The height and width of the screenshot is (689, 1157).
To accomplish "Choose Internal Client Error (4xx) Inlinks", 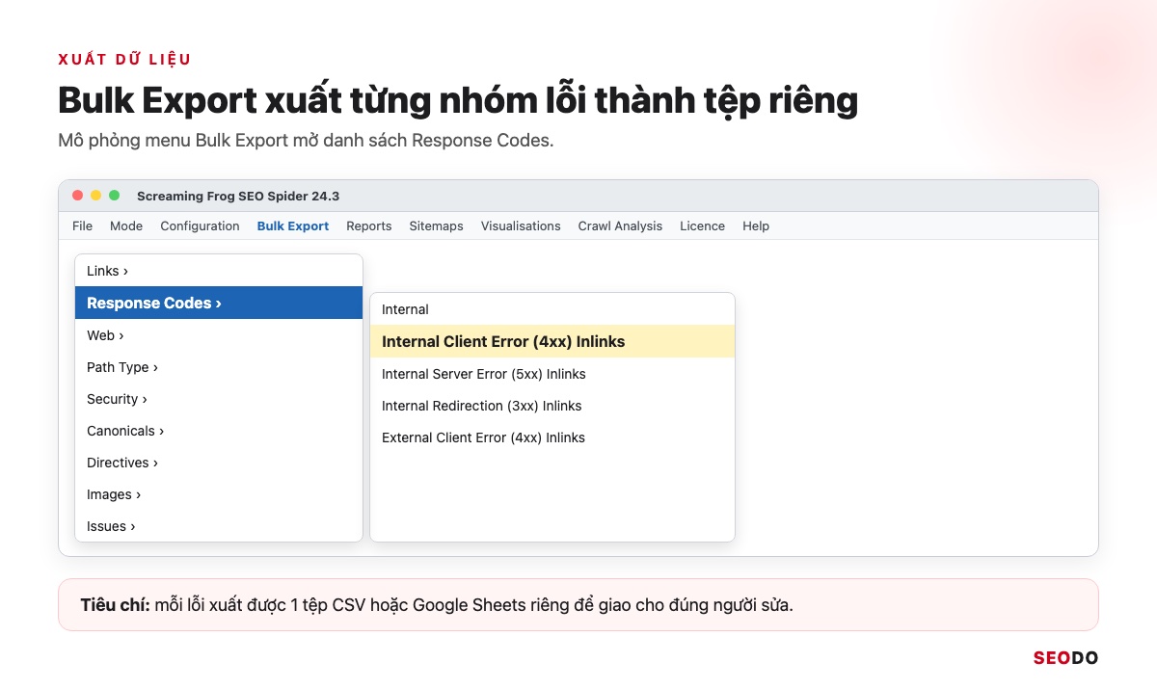I will [552, 341].
